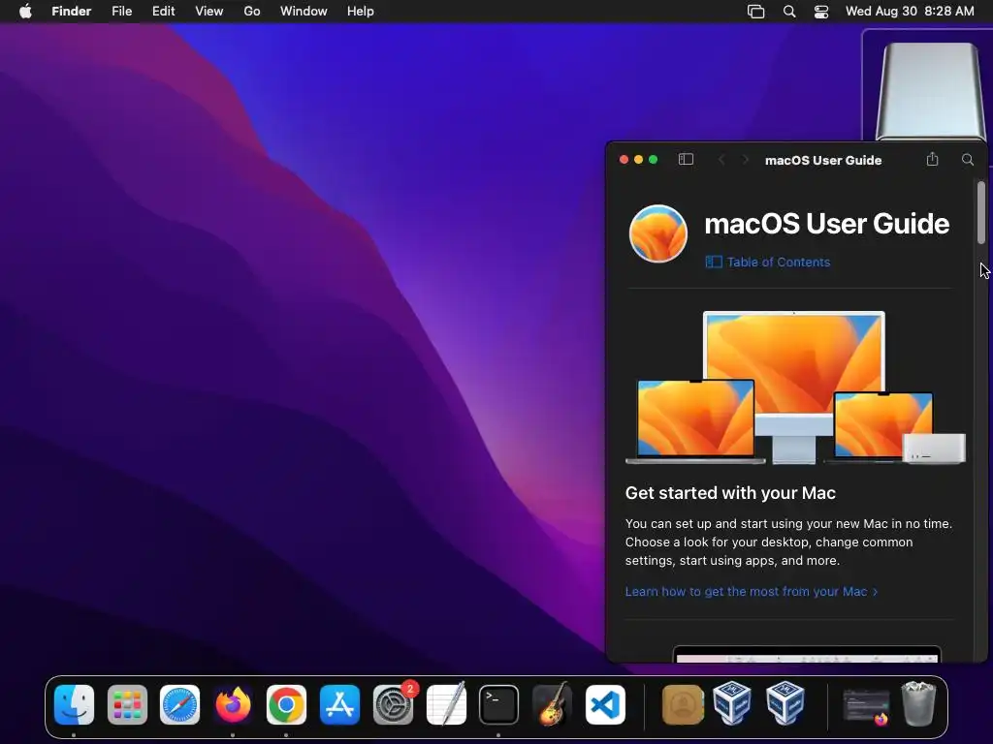Click the Share icon in the User Guide toolbar
Image resolution: width=993 pixels, height=744 pixels.
(x=932, y=160)
